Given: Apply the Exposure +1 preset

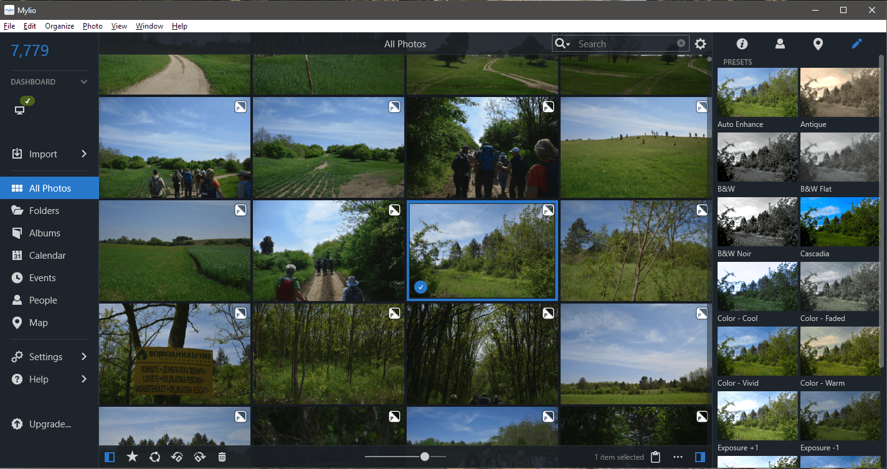Looking at the screenshot, I should tap(757, 416).
